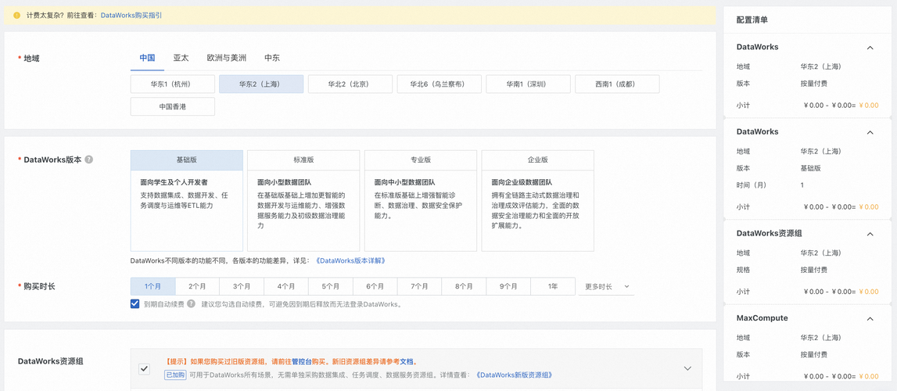
Task: Collapse DataWorks资源组 section in 配置清单
Action: click(870, 234)
